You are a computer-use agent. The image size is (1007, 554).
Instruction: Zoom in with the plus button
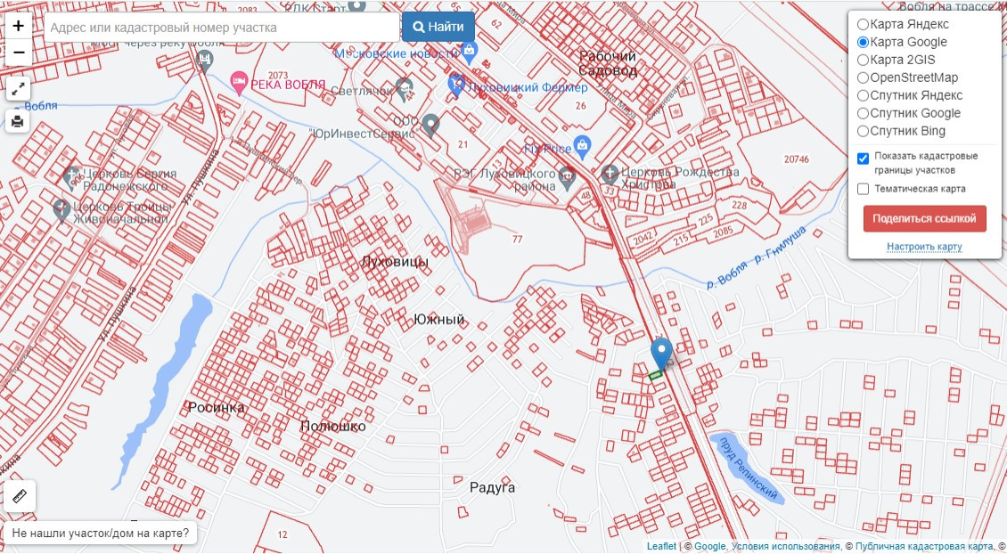(18, 26)
